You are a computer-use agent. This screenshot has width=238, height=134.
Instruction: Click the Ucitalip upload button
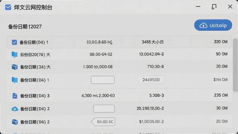pyautogui.click(x=213, y=25)
